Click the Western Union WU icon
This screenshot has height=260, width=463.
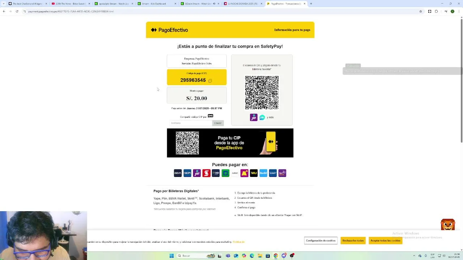(x=254, y=173)
